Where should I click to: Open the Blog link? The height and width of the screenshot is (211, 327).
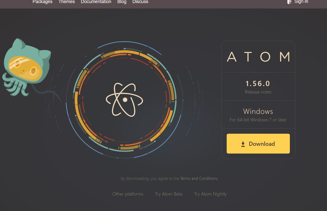122,2
